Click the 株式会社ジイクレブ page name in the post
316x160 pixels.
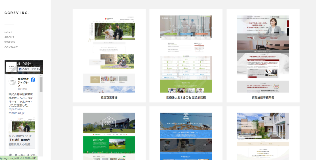23,82
